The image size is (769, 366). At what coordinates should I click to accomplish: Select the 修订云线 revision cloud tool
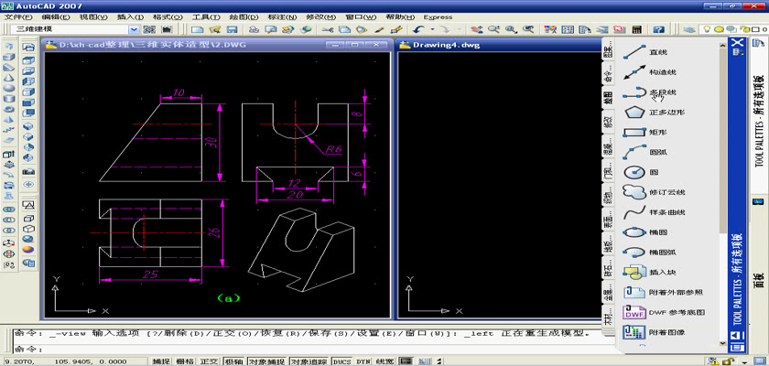coord(654,192)
